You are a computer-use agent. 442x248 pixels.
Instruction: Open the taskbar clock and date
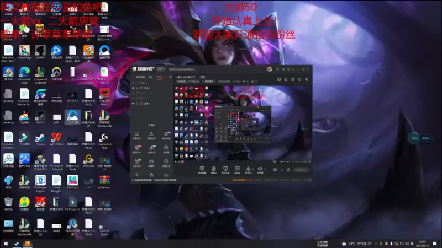[x=422, y=244]
